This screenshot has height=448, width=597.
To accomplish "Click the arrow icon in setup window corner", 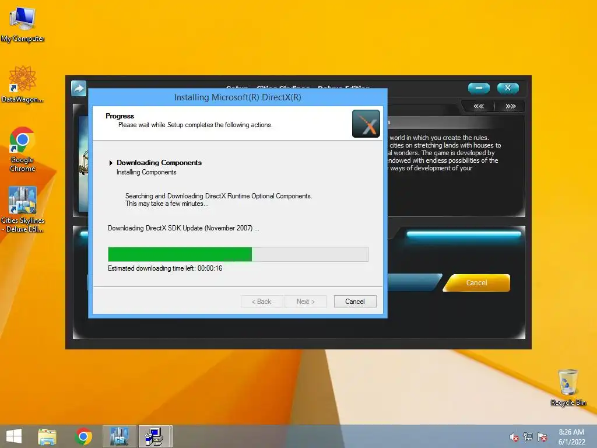I will click(79, 89).
